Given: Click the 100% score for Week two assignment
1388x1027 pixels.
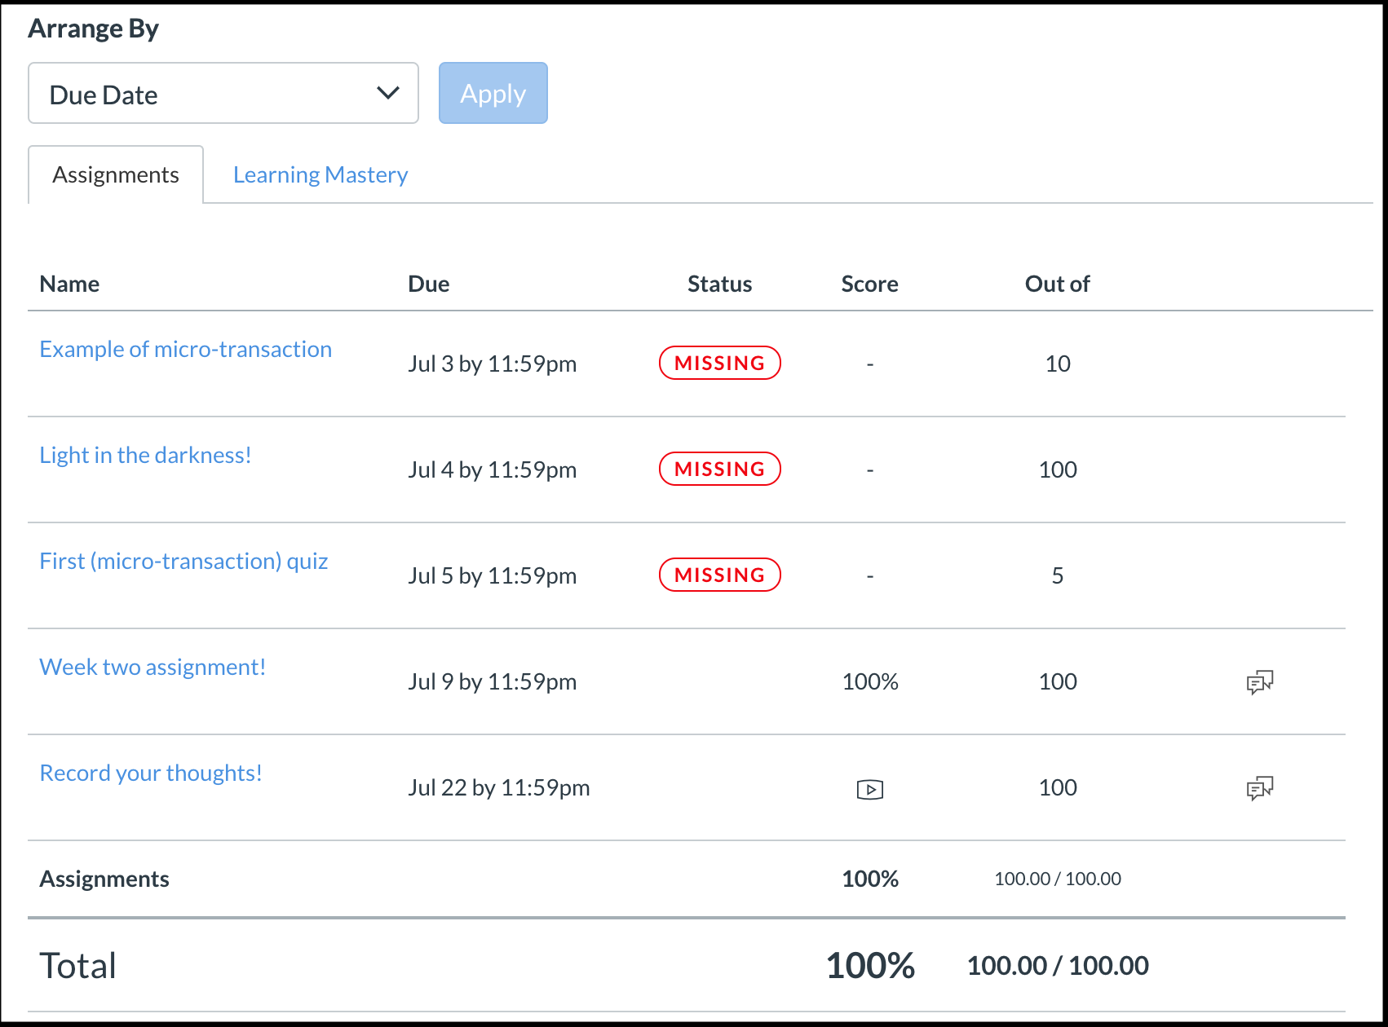Looking at the screenshot, I should (870, 681).
